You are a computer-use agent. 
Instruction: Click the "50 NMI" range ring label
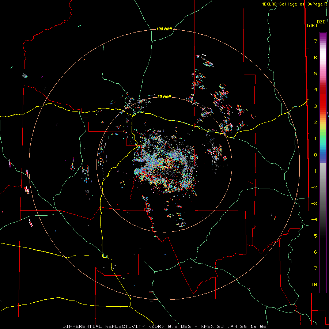click(x=164, y=97)
